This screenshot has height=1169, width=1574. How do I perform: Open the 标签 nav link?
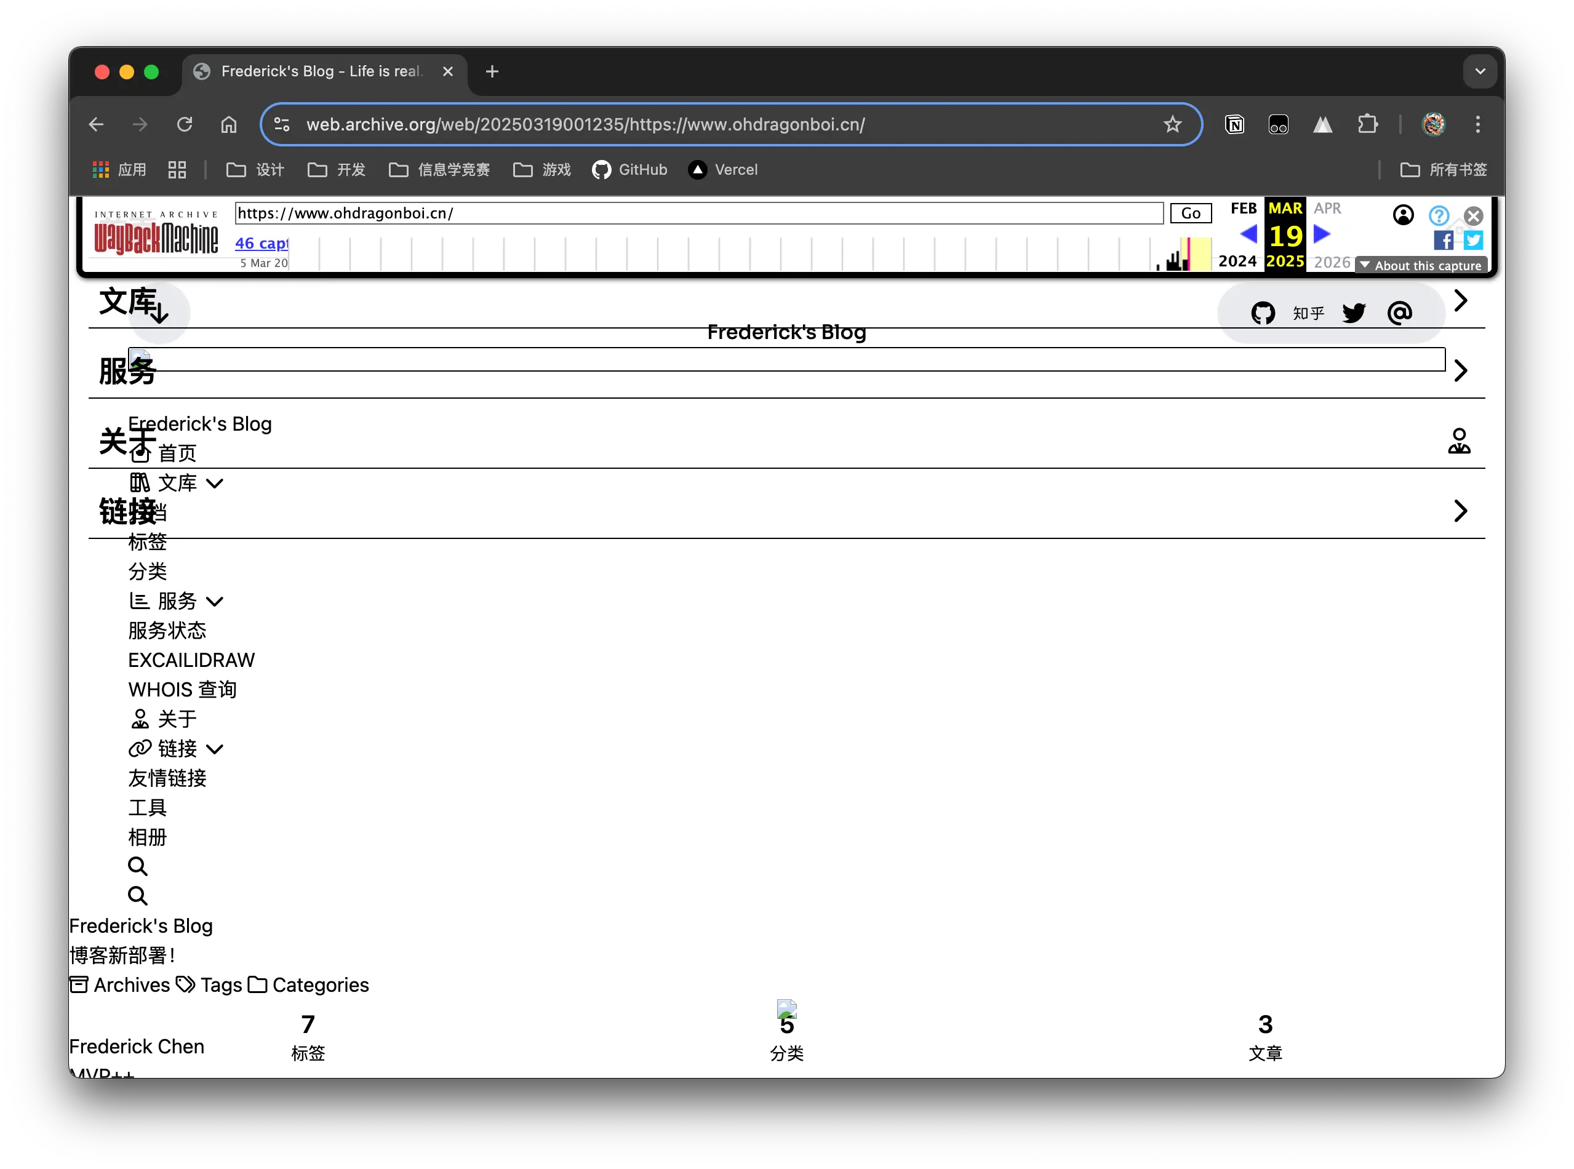pyautogui.click(x=147, y=542)
